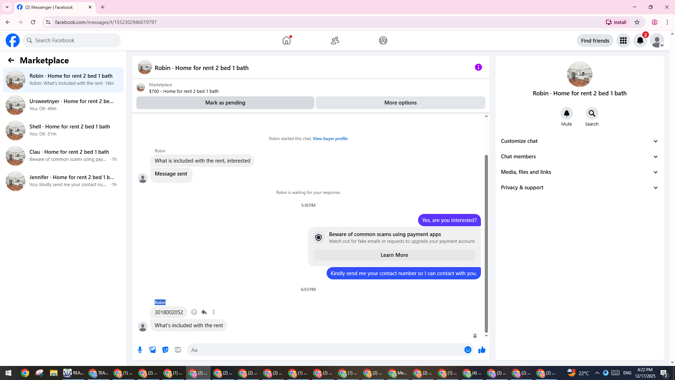Open more options beside 3018002052 message

[214, 312]
